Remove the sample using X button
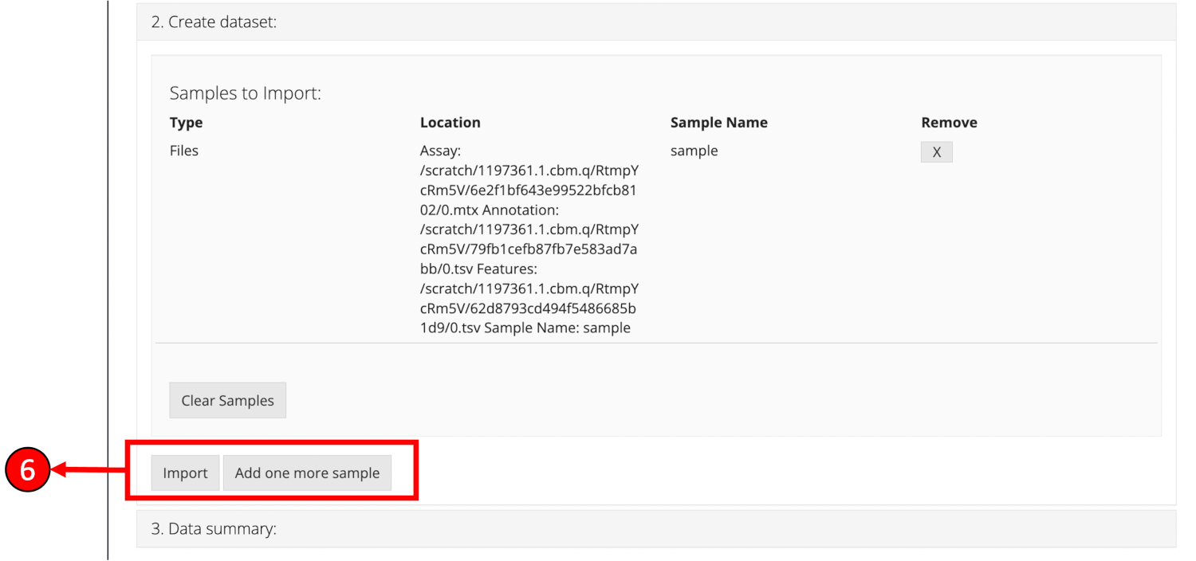 pos(936,152)
